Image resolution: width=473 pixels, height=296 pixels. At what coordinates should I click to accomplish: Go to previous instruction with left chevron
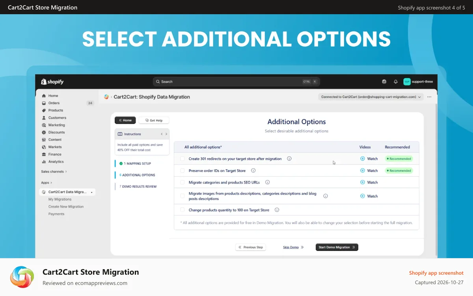pos(162,134)
